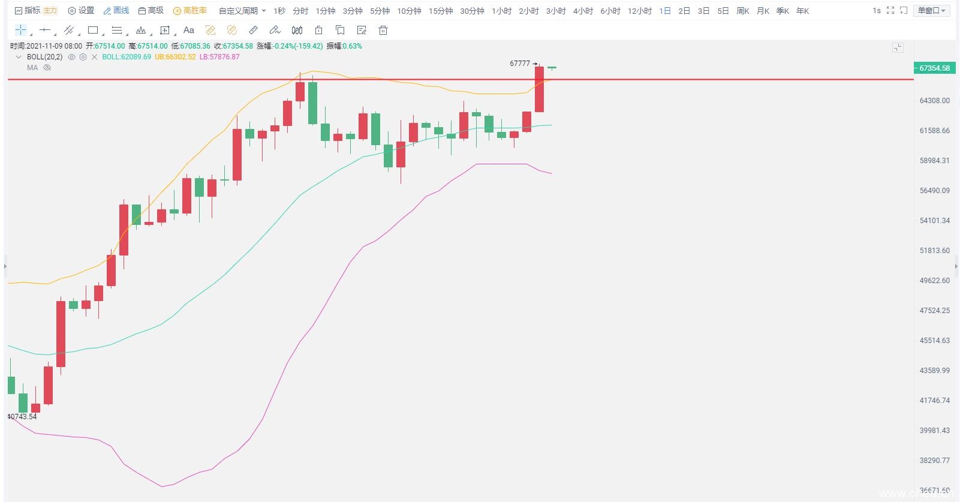Select the horizontal lines (Fibonacci) tool
The width and height of the screenshot is (960, 502).
(x=117, y=30)
